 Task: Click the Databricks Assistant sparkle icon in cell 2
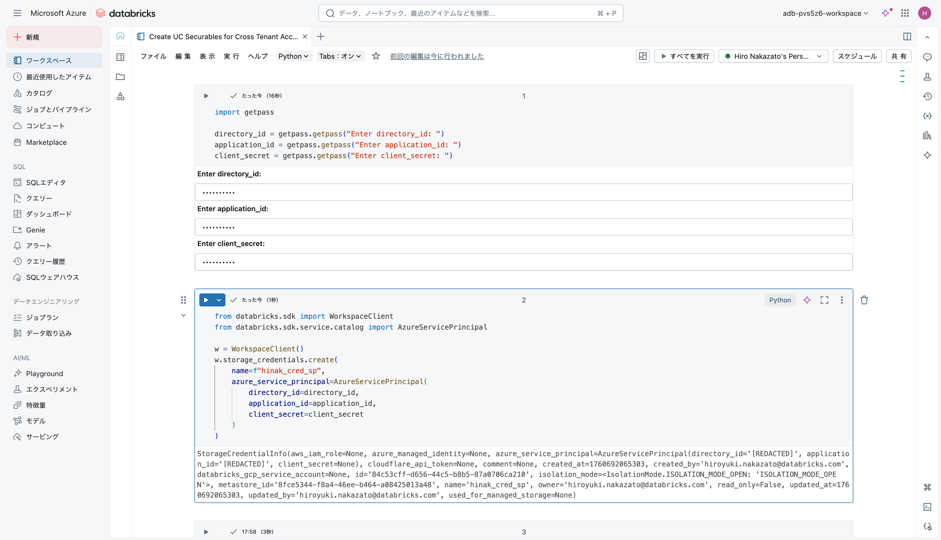(807, 300)
